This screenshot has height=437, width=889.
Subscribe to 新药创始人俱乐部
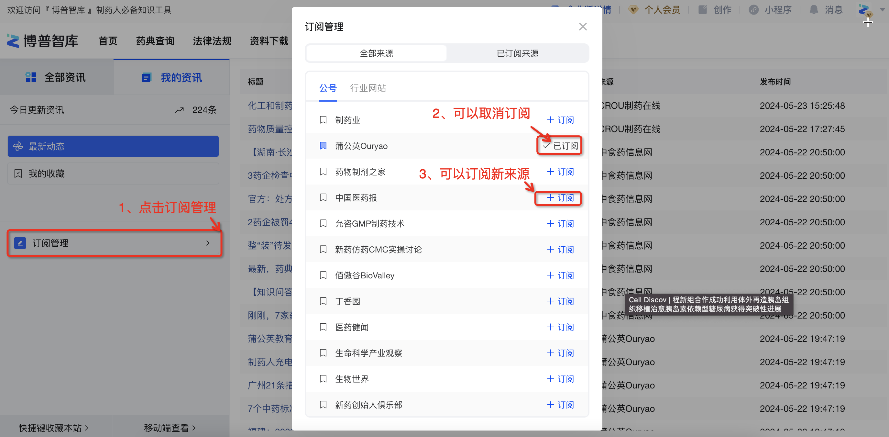(560, 405)
